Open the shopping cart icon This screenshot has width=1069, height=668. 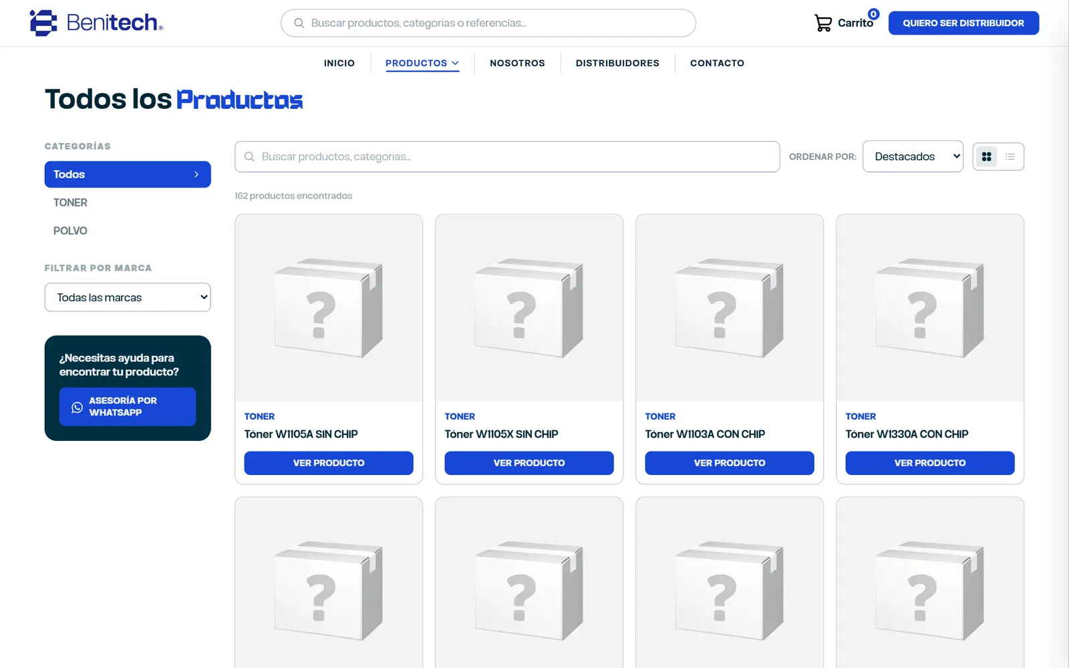[x=823, y=23]
